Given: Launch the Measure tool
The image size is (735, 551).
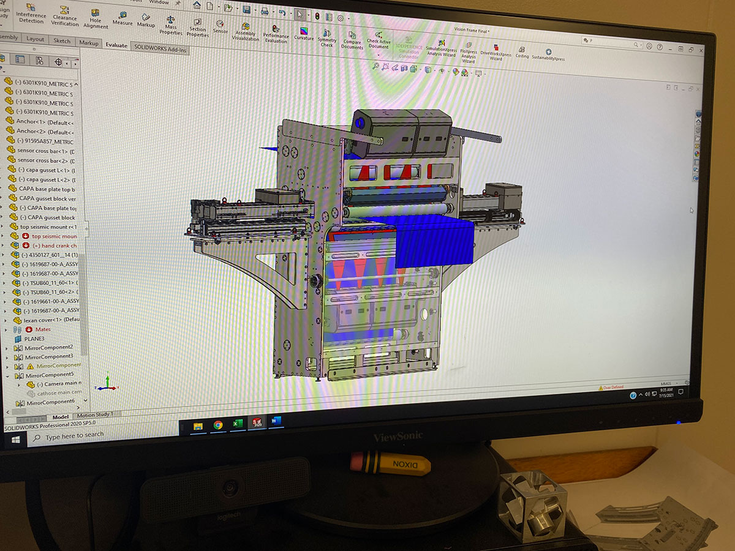Looking at the screenshot, I should pyautogui.click(x=123, y=18).
